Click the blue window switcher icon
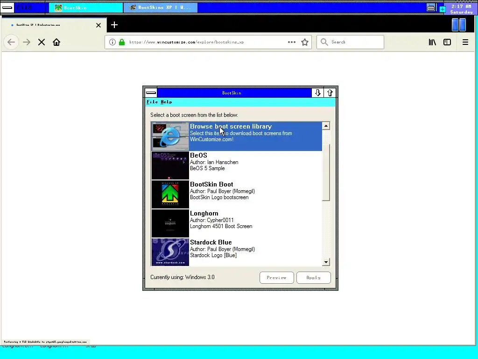This screenshot has width=478, height=359. [459, 25]
